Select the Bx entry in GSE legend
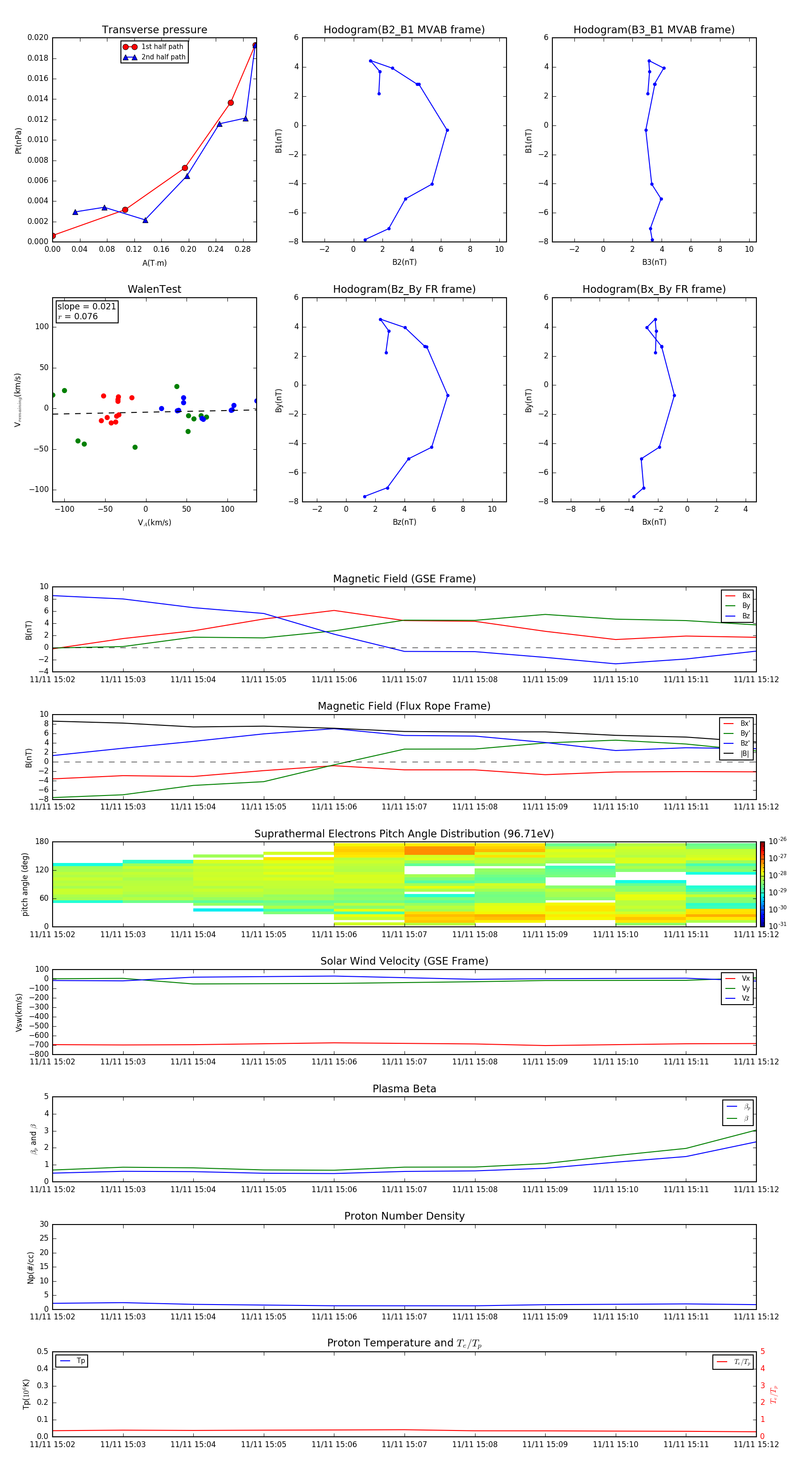The width and height of the screenshot is (809, 1484). 738,596
